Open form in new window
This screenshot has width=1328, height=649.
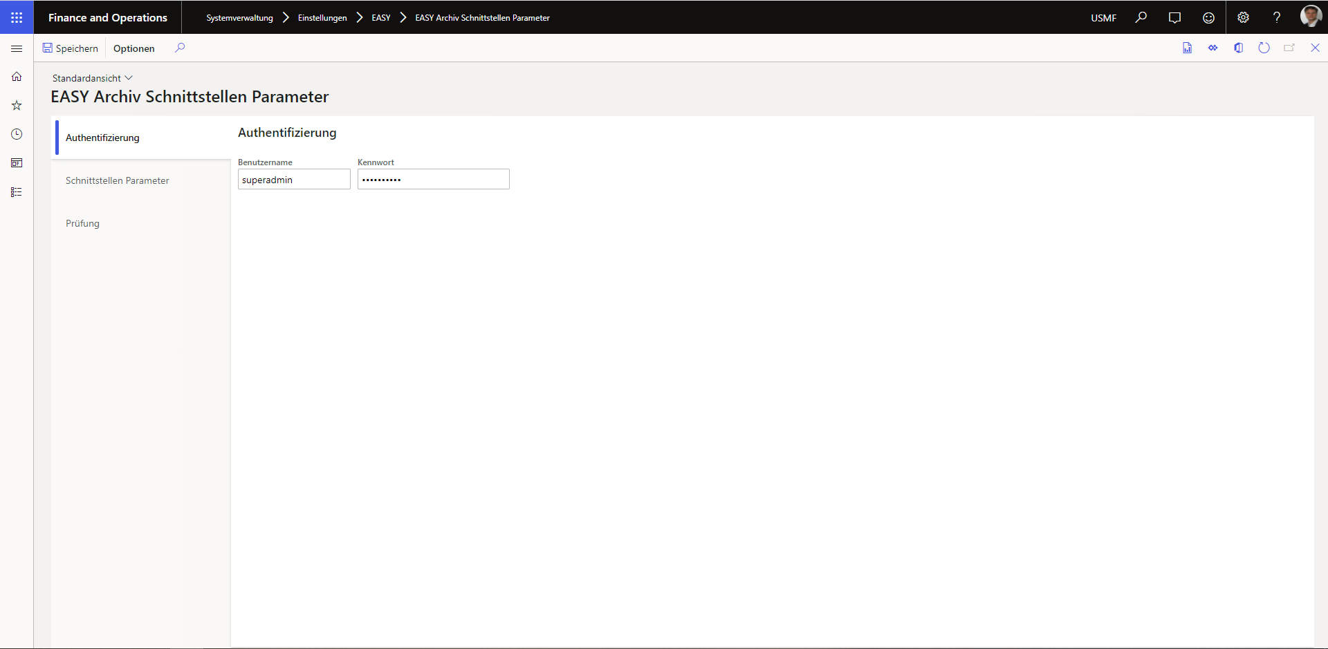tap(1289, 48)
